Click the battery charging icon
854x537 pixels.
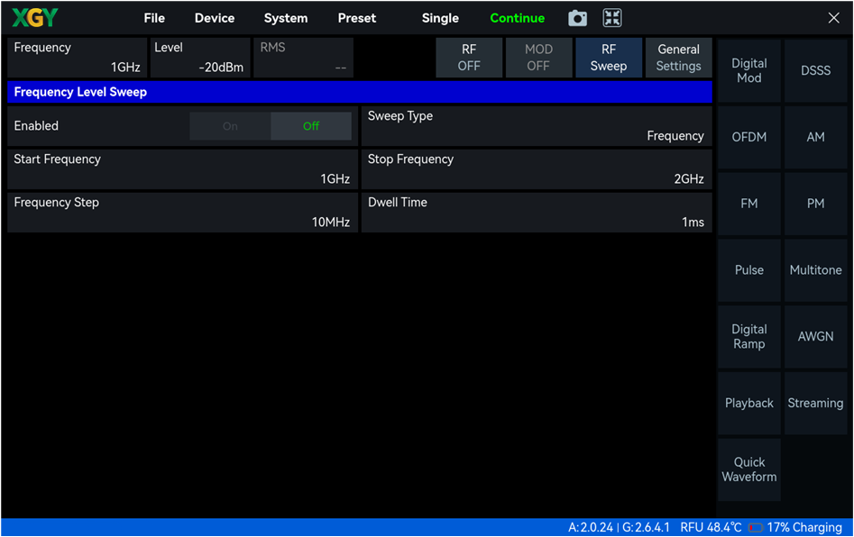756,527
